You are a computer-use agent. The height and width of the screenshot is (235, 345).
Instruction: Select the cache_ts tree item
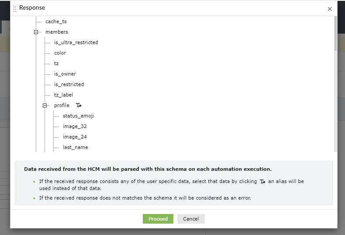point(56,21)
